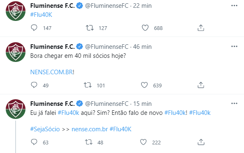This screenshot has width=244, height=153.
Task: Open more options on the 46 min tweet
Action: [x=234, y=46]
